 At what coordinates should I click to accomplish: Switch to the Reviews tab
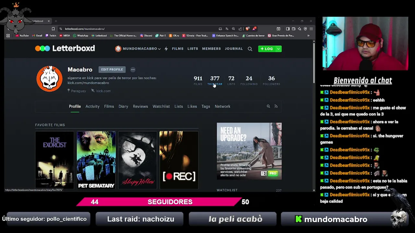140,106
